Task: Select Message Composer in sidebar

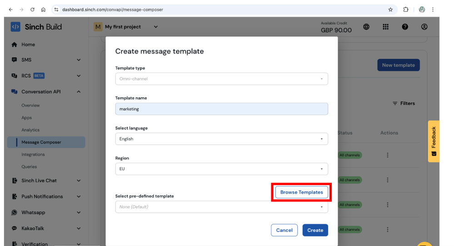Action: [41, 142]
